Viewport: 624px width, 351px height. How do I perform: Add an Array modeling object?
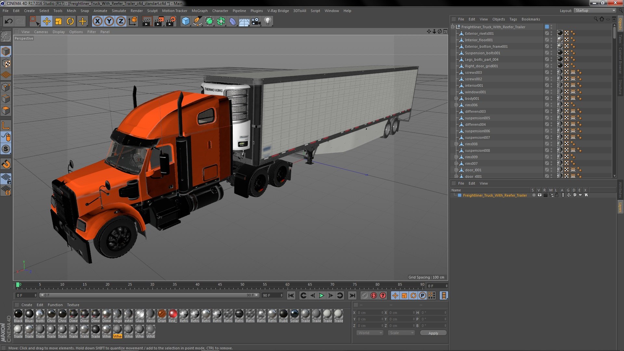pos(221,21)
